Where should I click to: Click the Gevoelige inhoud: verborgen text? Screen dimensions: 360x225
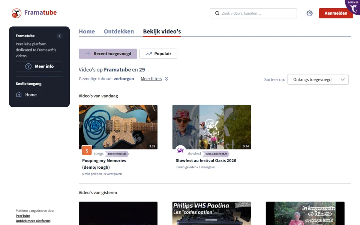click(106, 79)
